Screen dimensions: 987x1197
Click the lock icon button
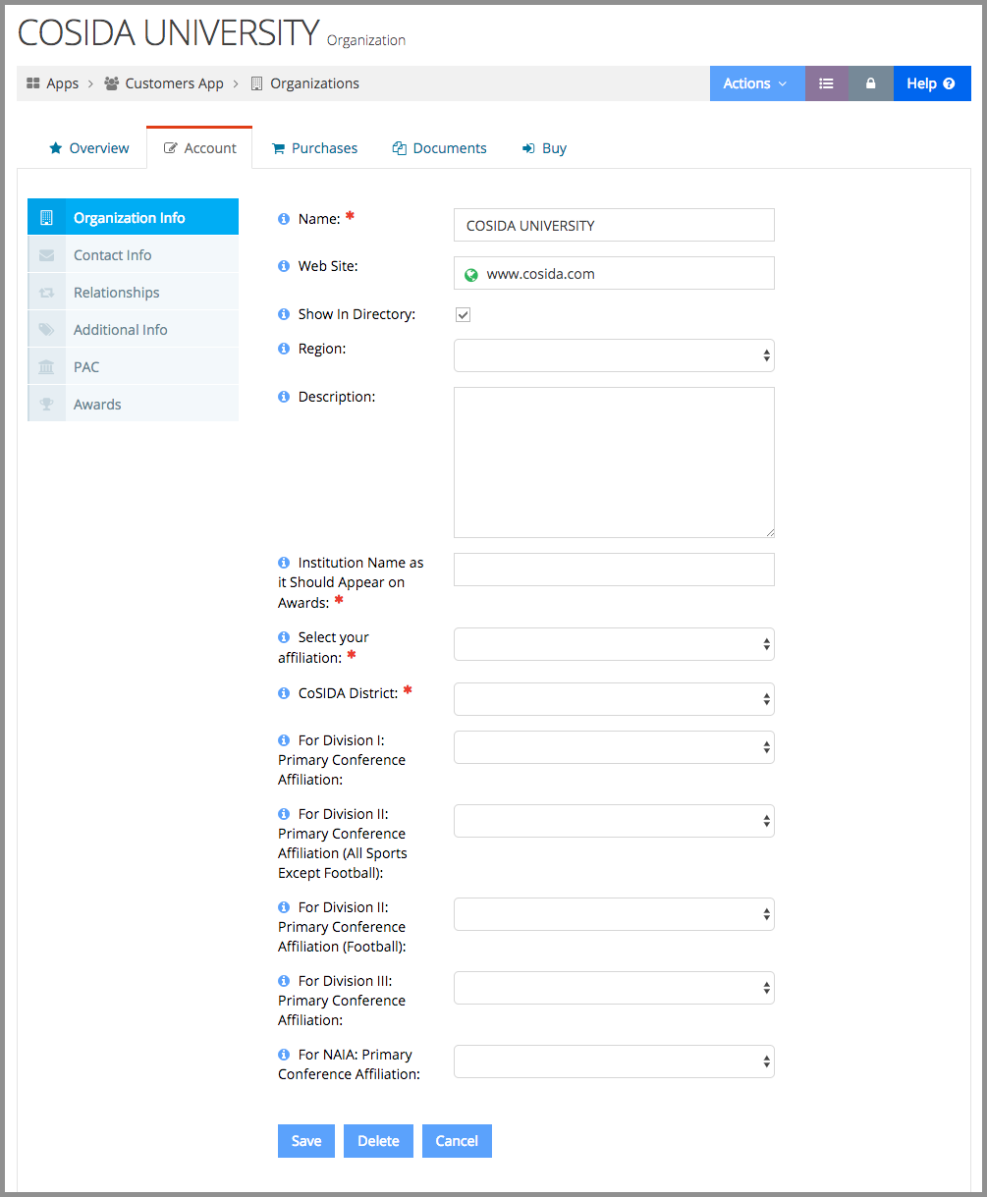870,83
